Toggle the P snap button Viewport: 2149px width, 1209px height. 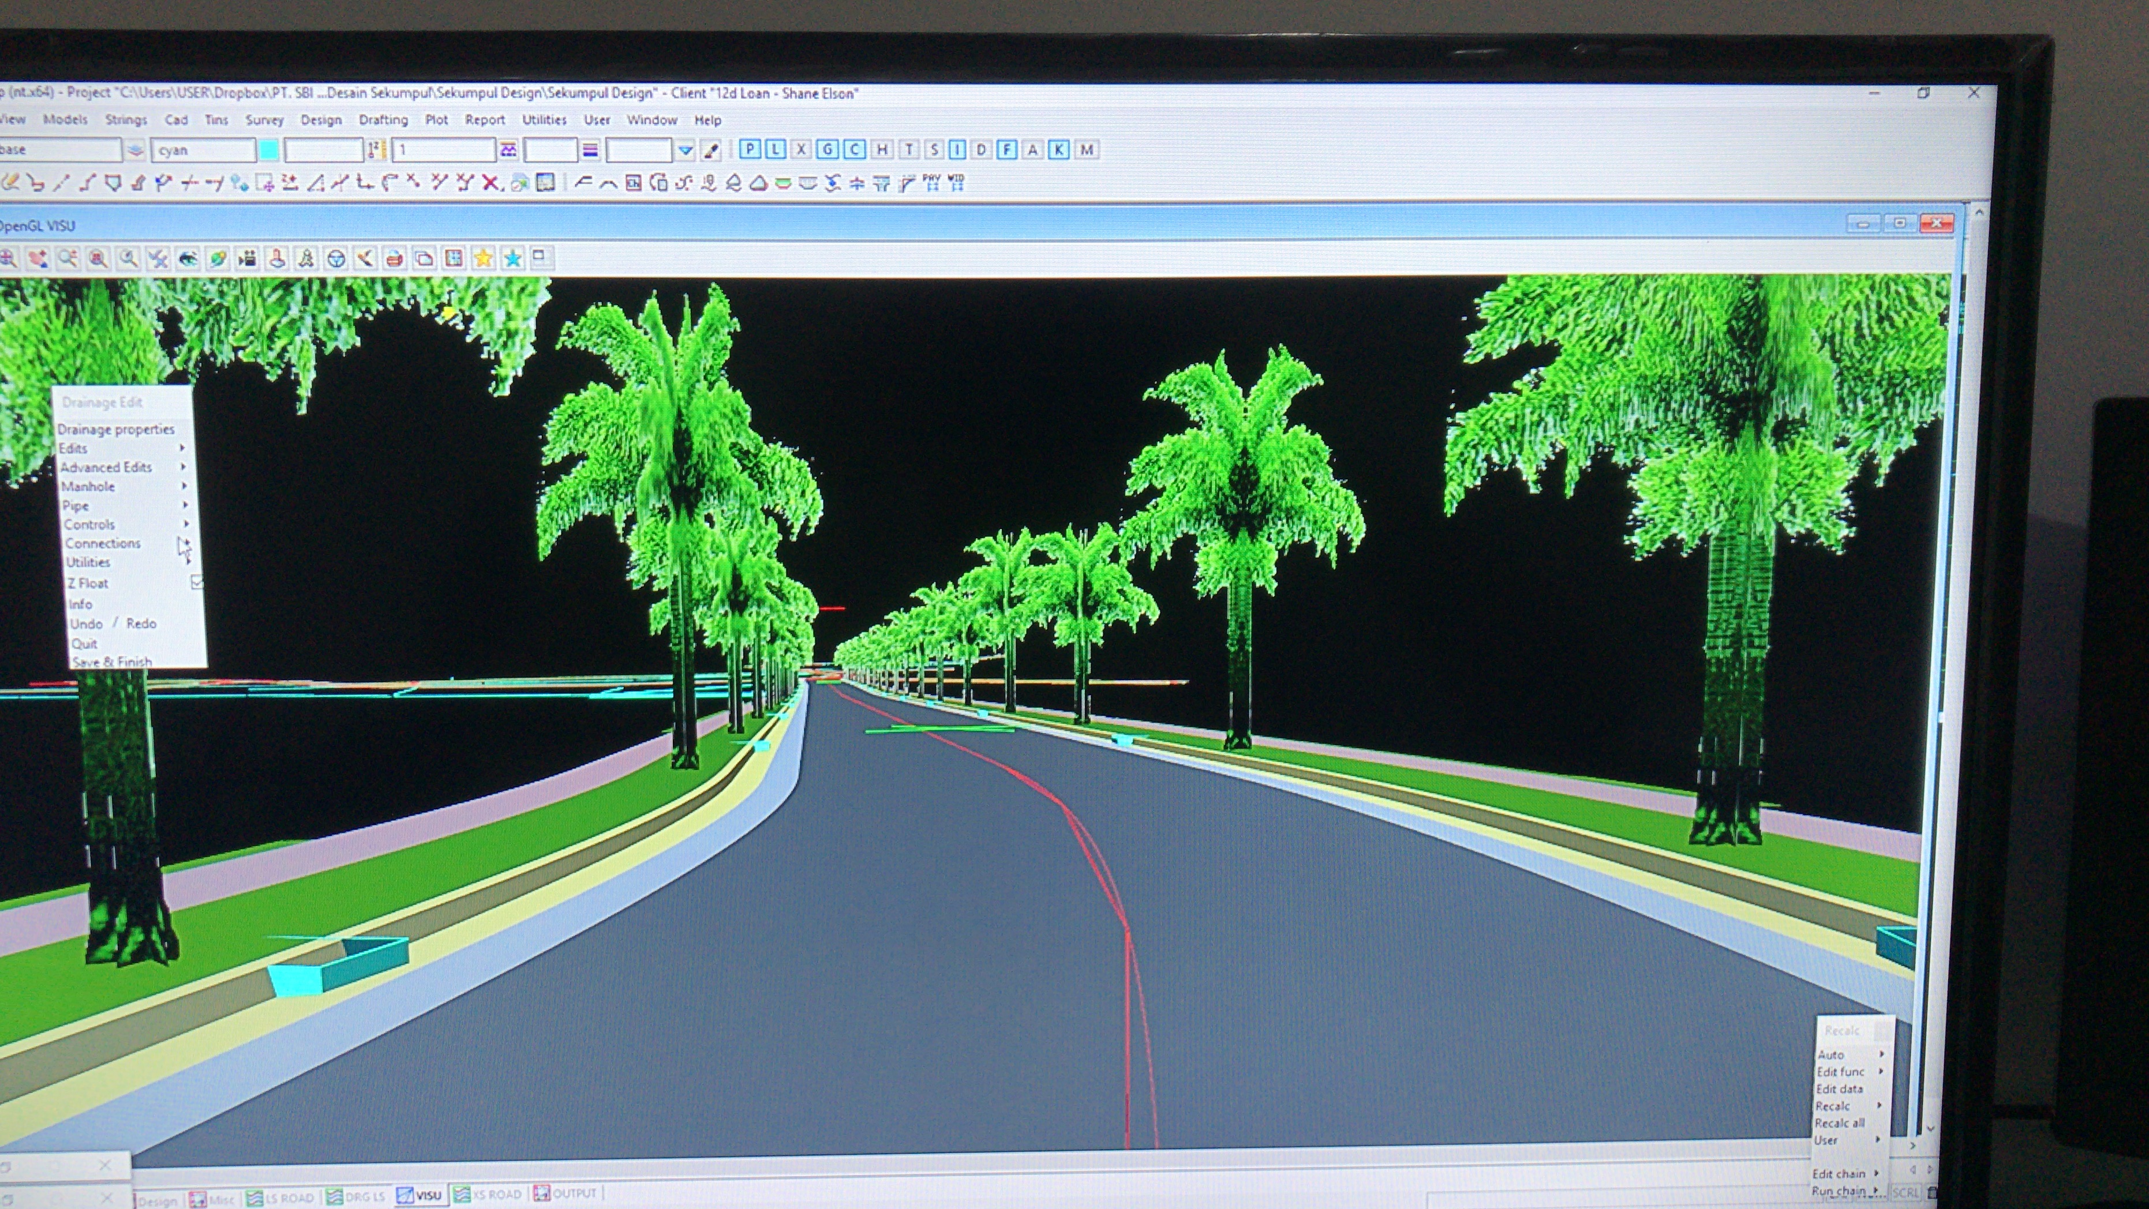pyautogui.click(x=750, y=149)
